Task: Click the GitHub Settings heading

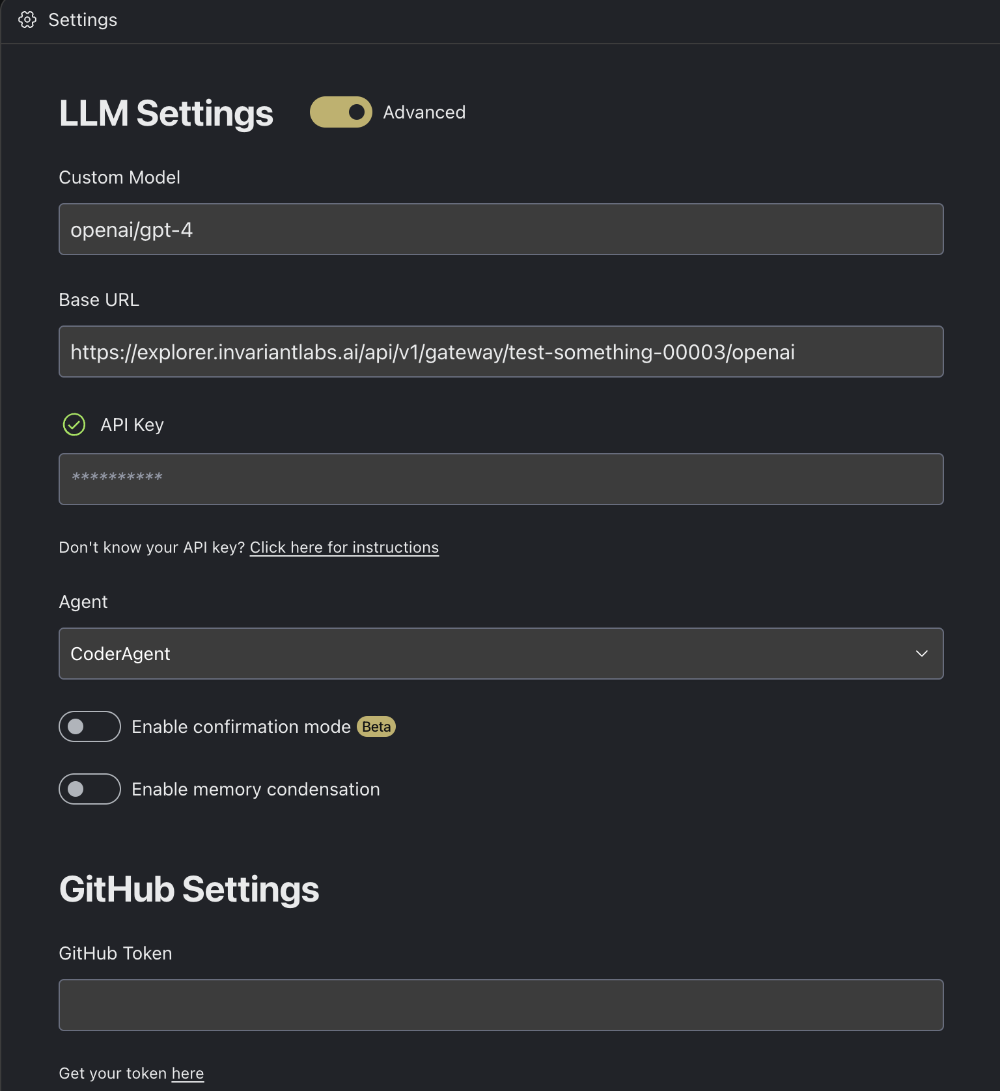Action: tap(189, 889)
